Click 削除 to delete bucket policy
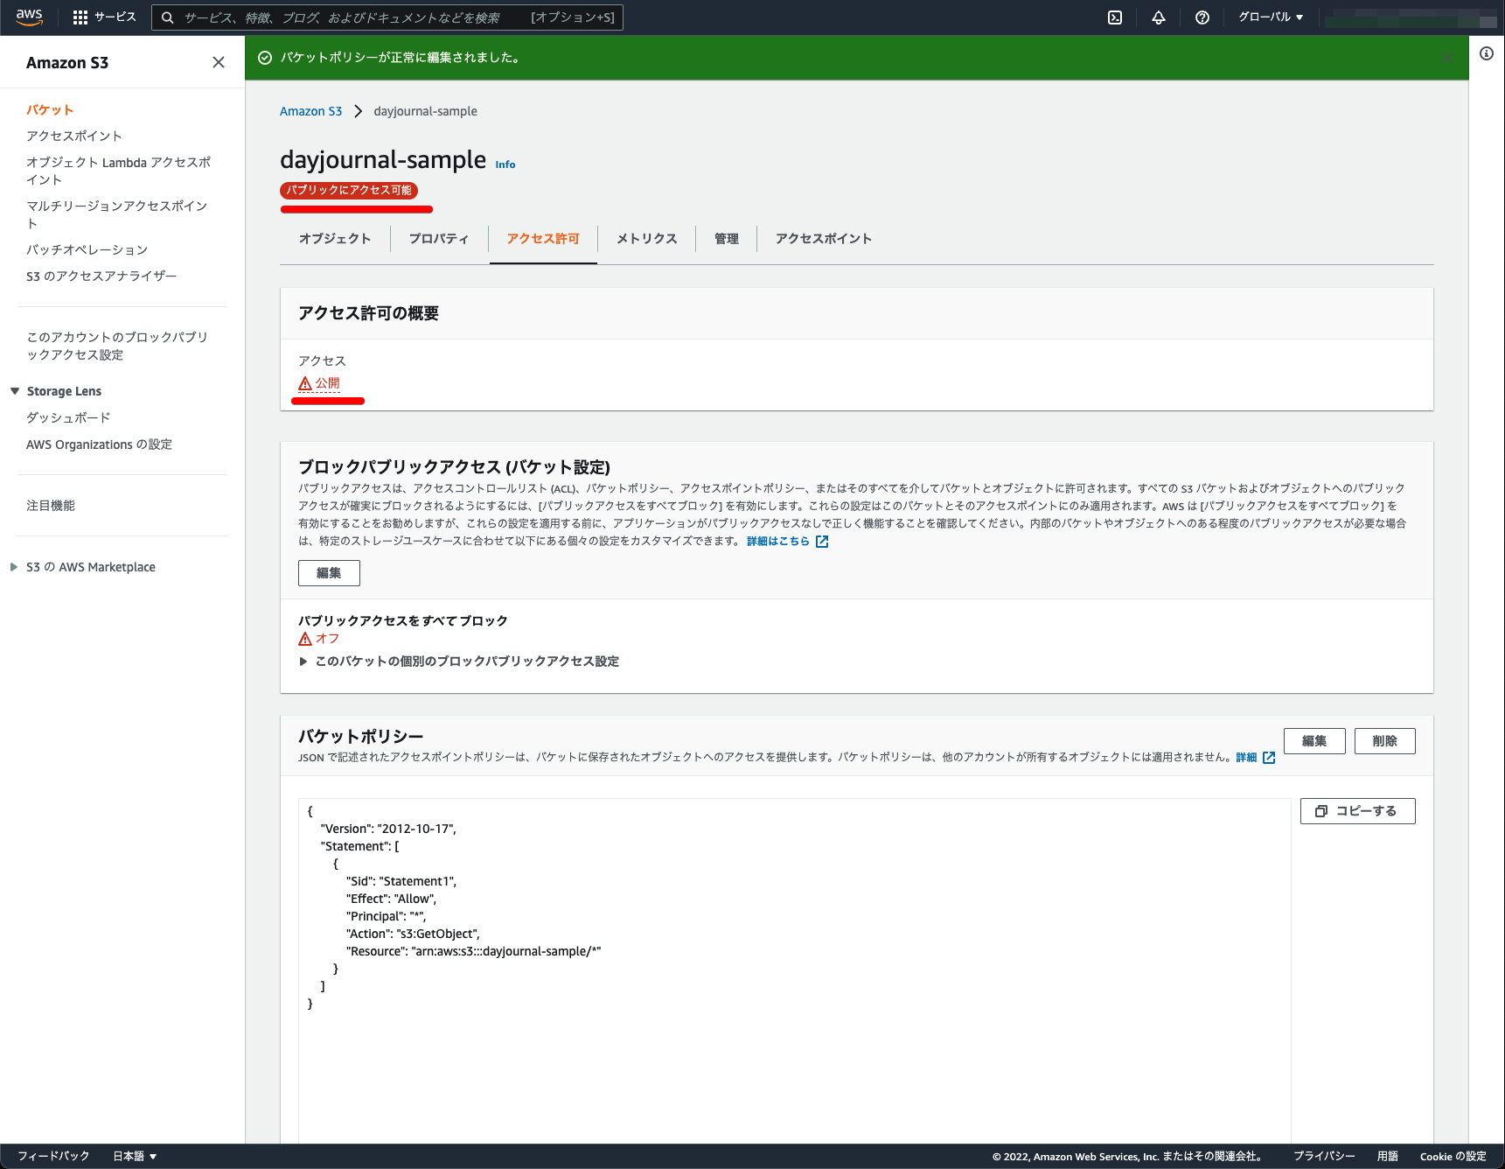1505x1169 pixels. [x=1385, y=741]
